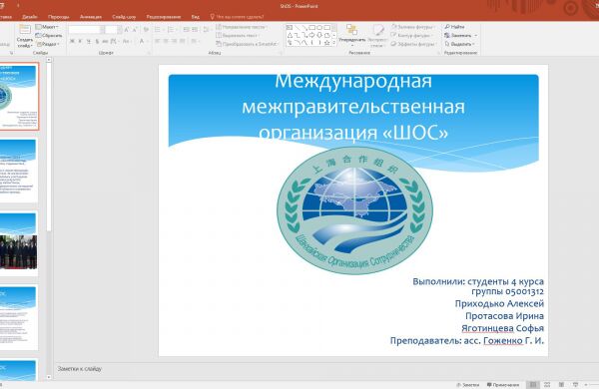Viewport: 599px width, 389px height.
Task: Click the text Преподаватель: асс. Гоженко Г. И.
Action: (x=467, y=340)
